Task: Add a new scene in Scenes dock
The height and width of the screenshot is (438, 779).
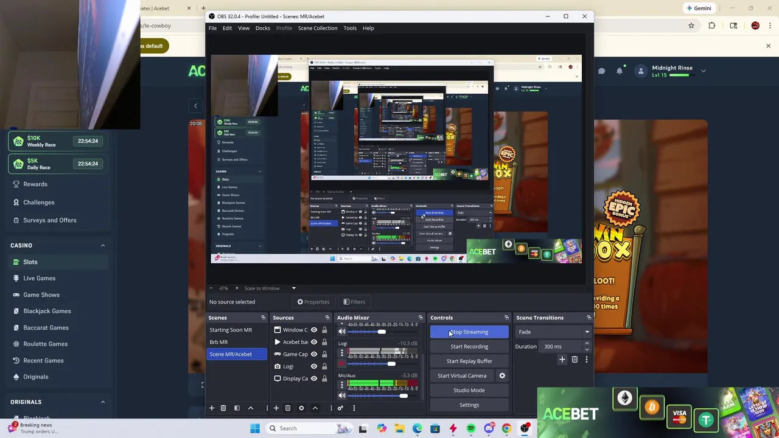Action: coord(212,408)
